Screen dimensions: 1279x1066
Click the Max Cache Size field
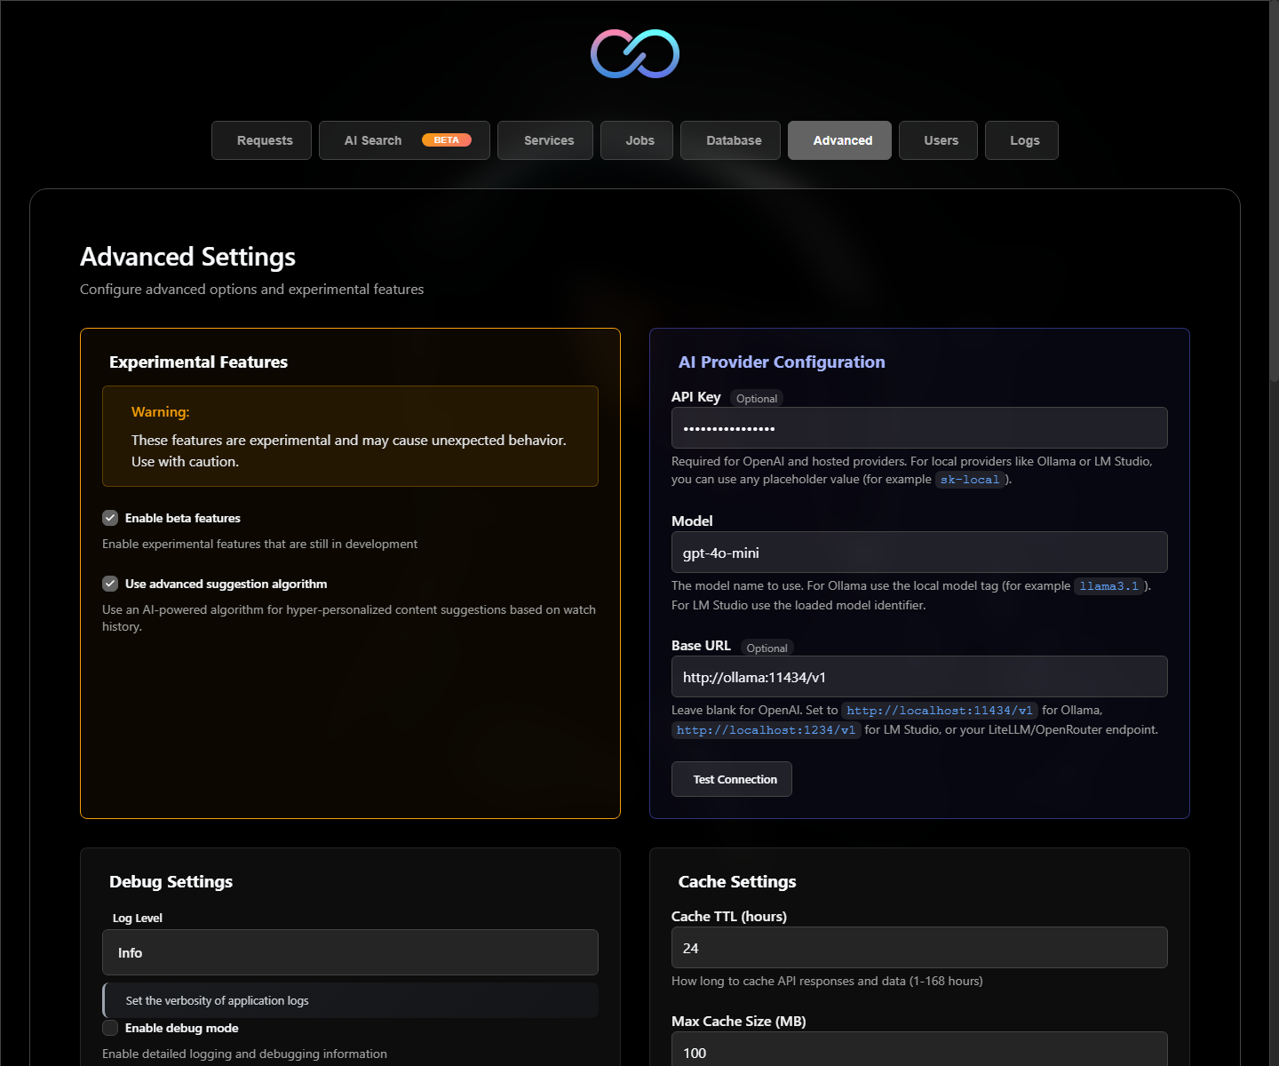pos(919,1049)
